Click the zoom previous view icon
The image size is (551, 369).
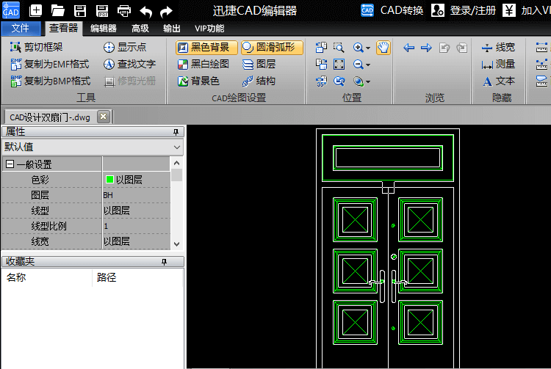click(x=339, y=81)
